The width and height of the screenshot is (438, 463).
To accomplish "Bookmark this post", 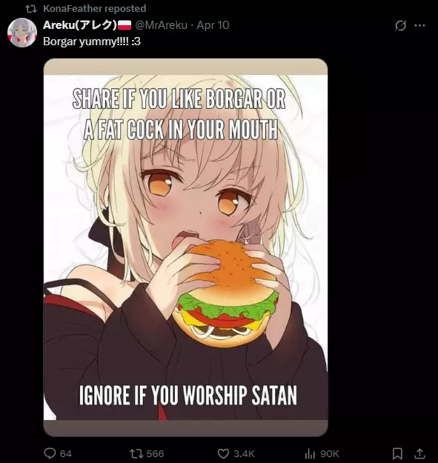I will tap(397, 453).
